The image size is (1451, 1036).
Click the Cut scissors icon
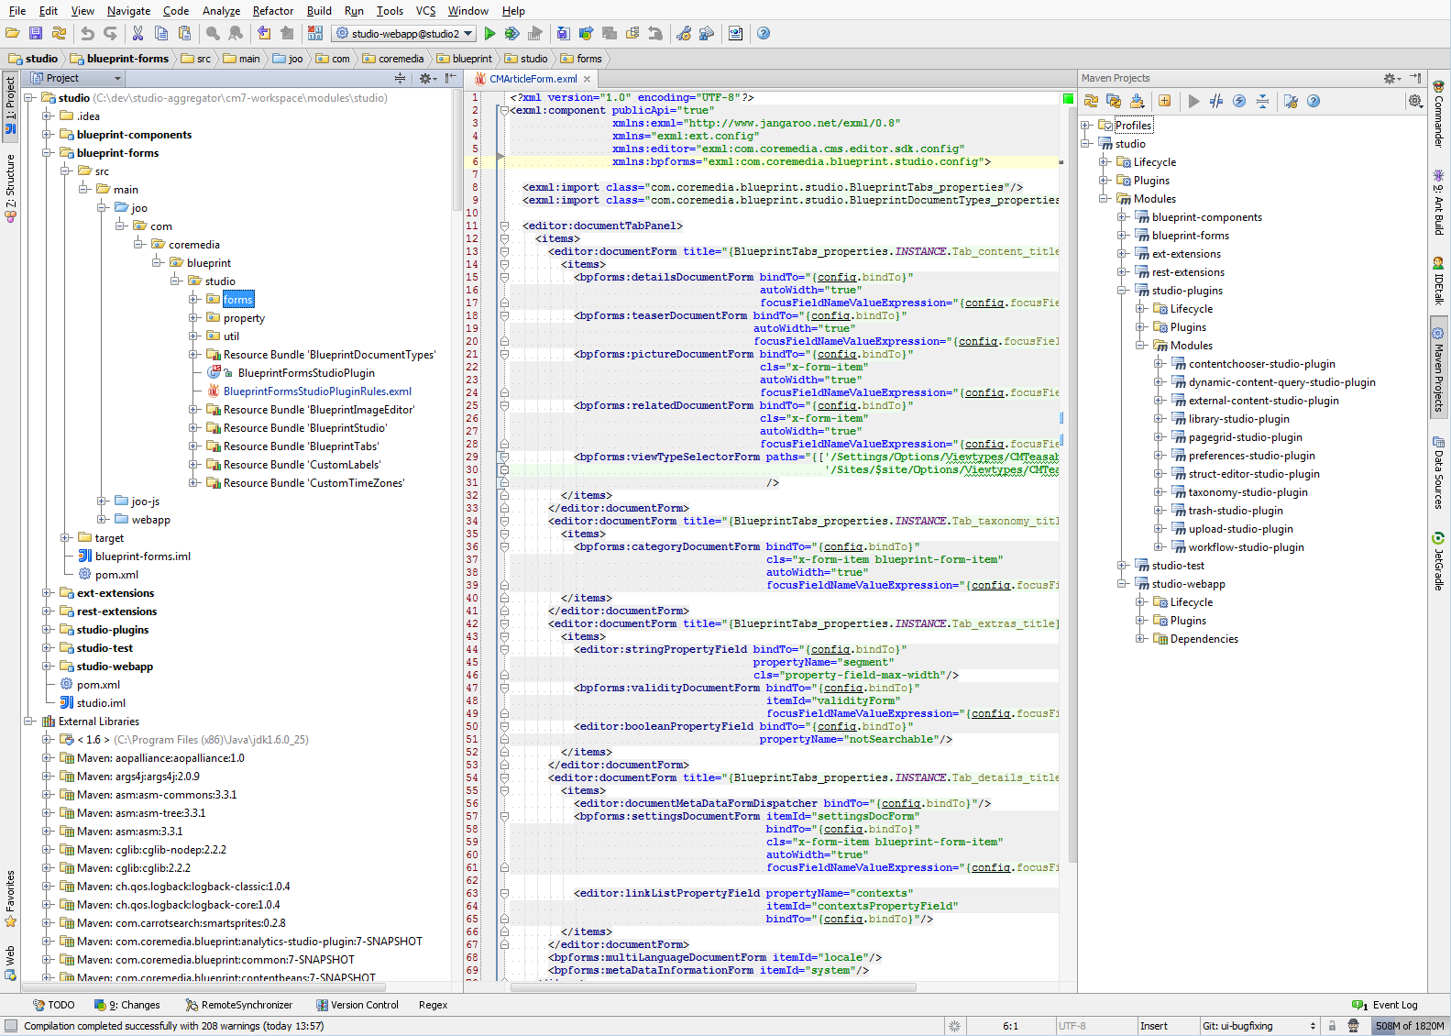click(x=138, y=34)
